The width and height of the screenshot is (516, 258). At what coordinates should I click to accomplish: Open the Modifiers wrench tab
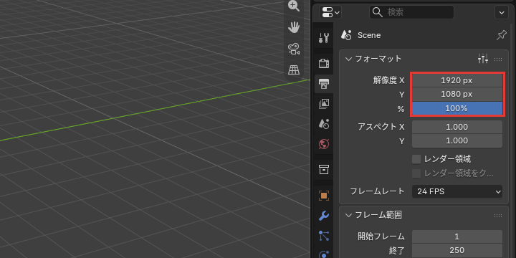point(324,216)
